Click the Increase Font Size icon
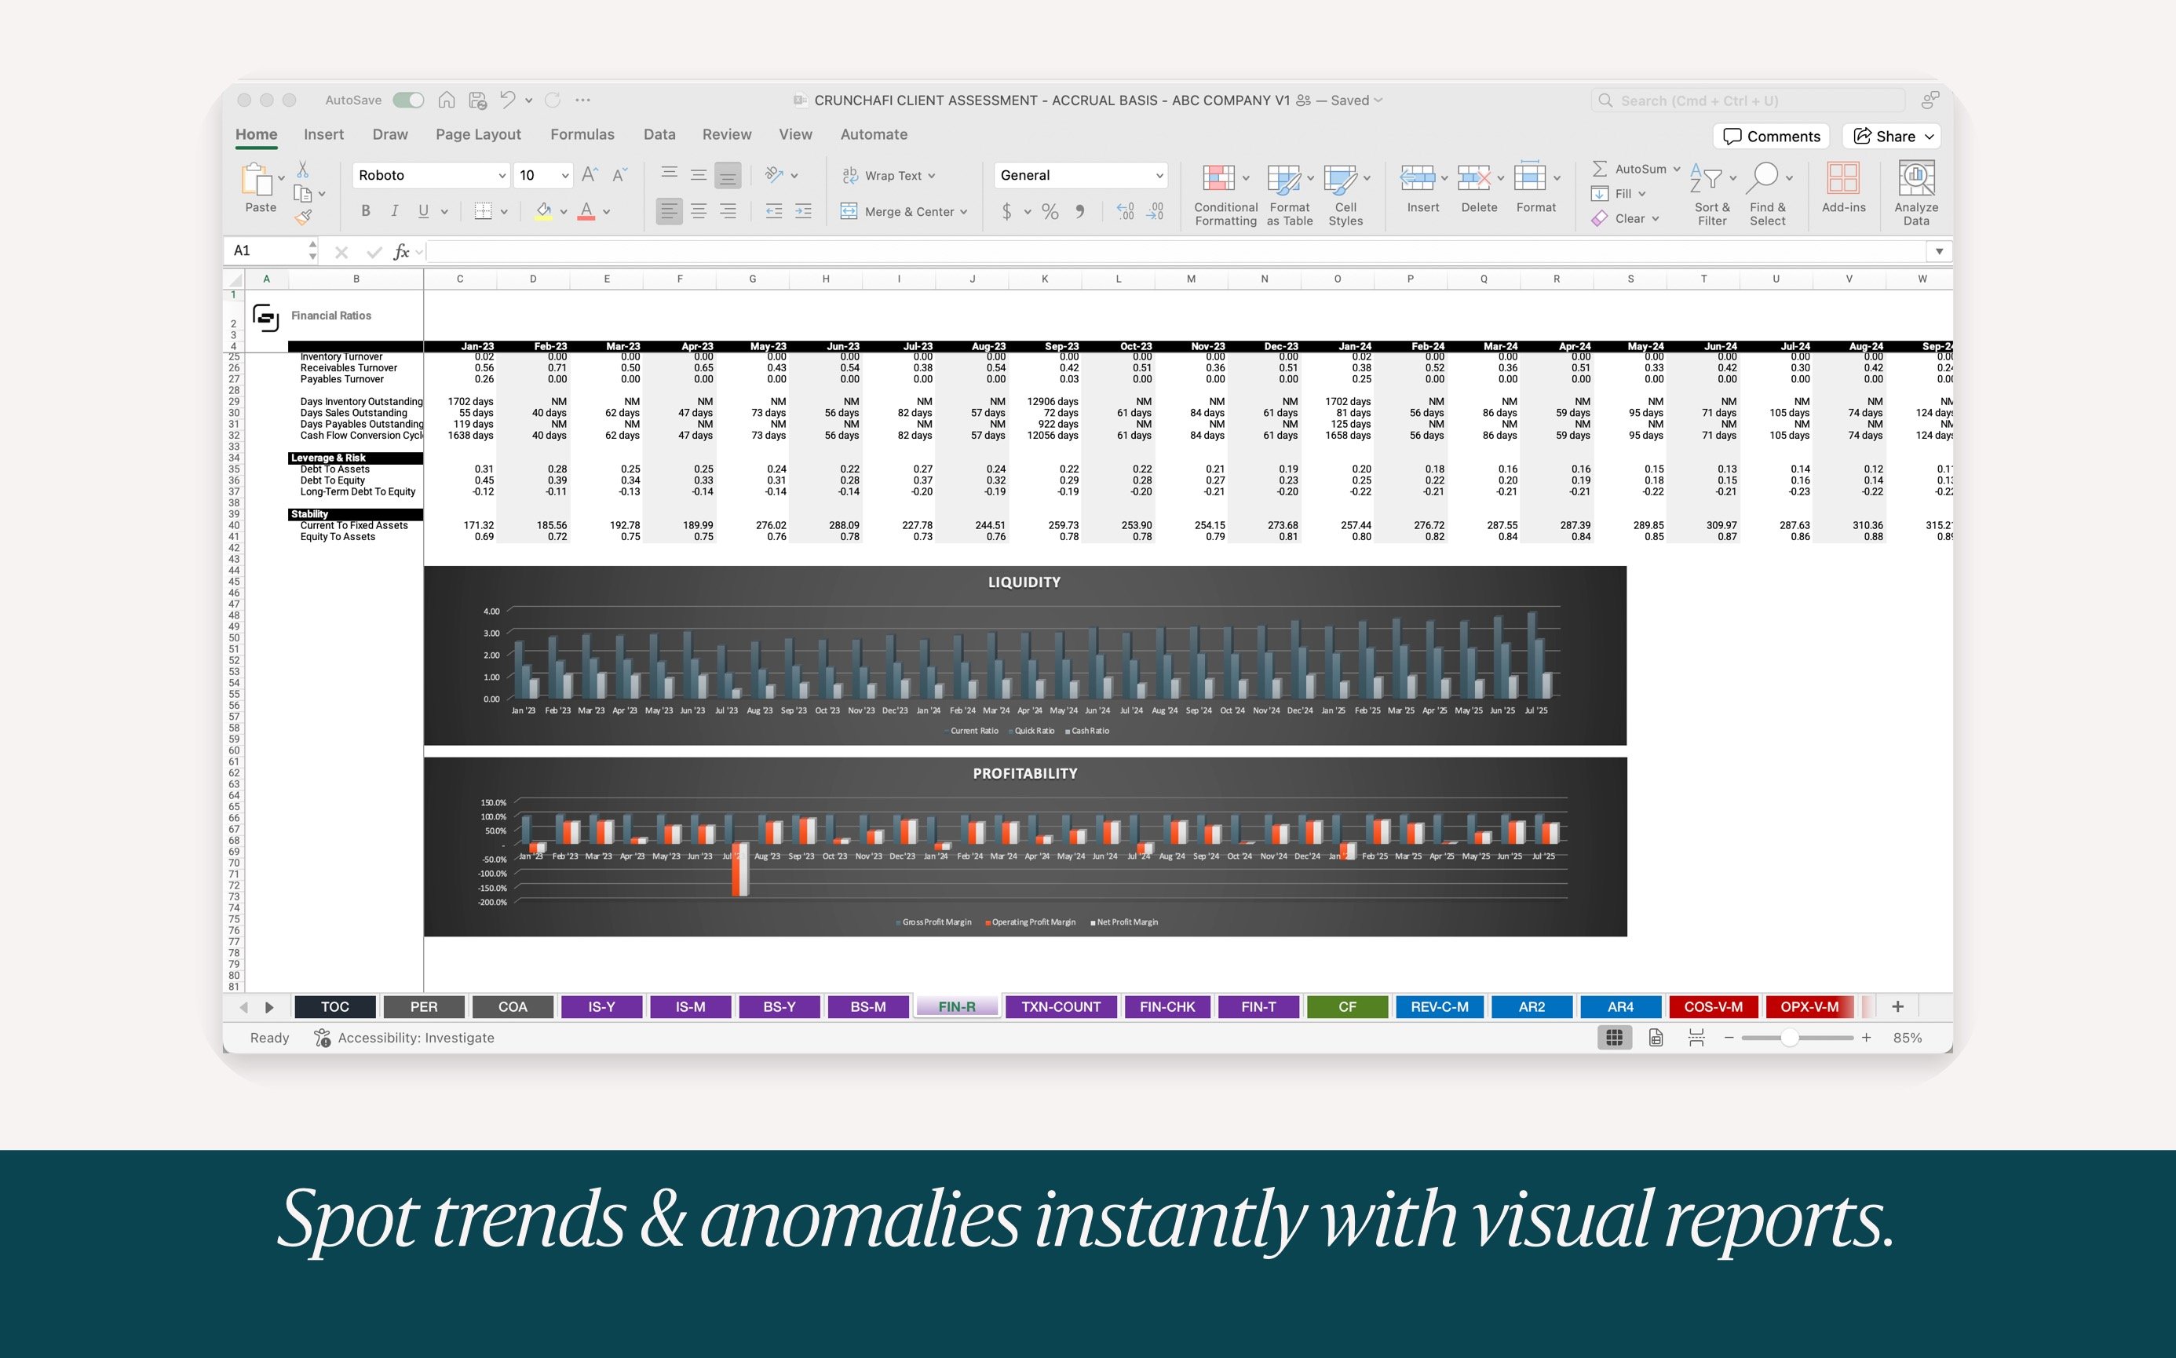 (589, 175)
